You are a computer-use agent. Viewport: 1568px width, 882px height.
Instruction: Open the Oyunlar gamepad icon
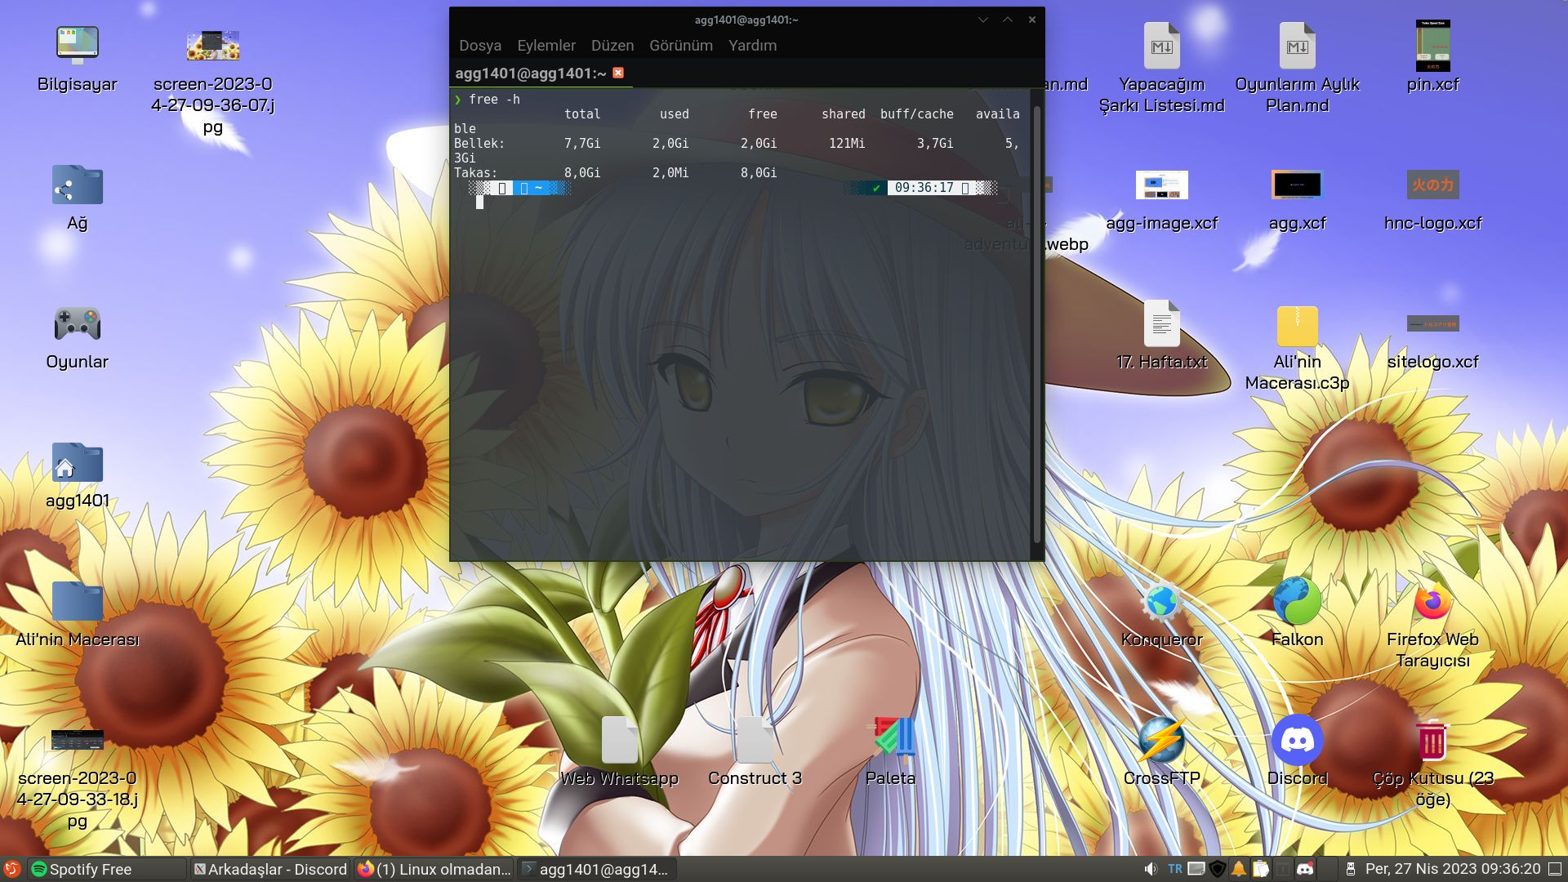[x=77, y=325]
